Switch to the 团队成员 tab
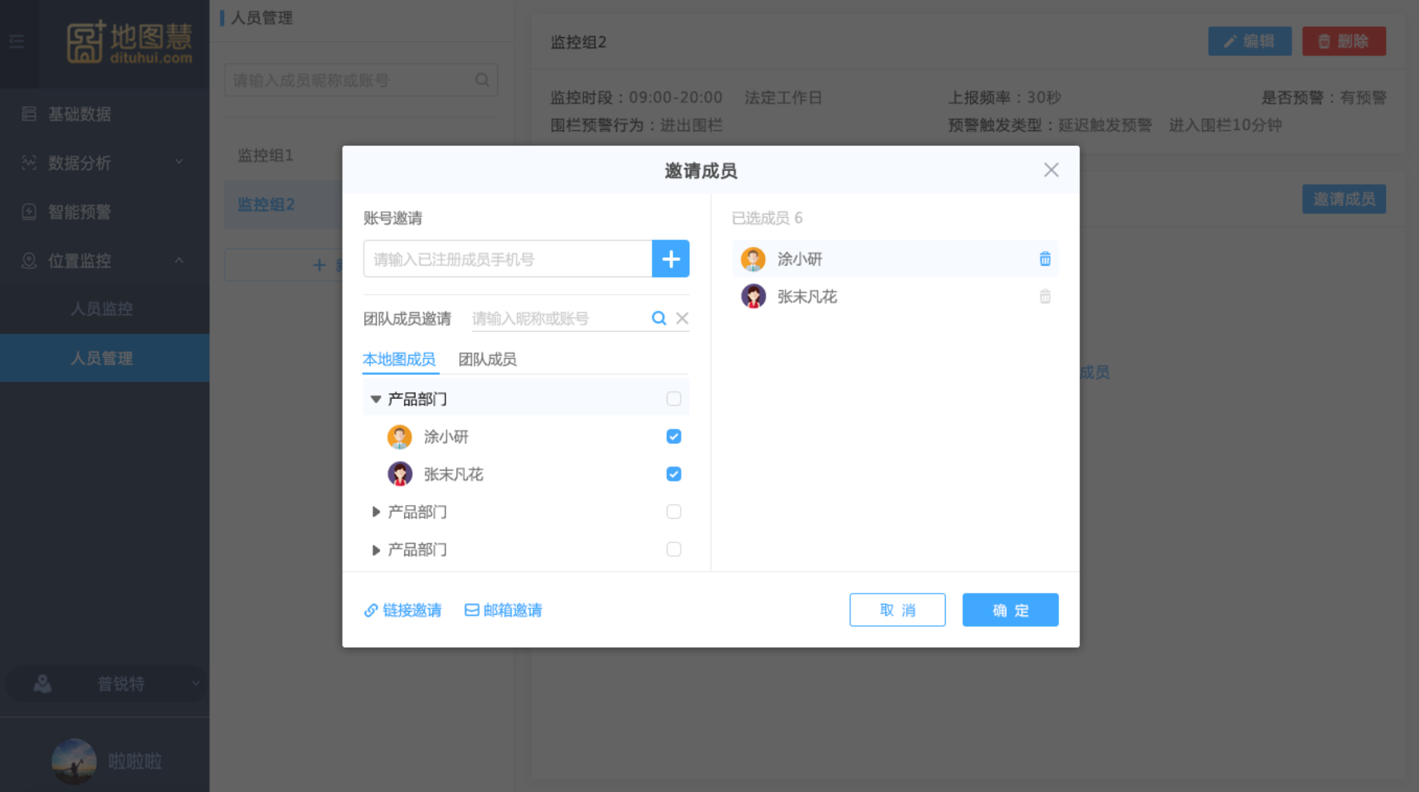 pyautogui.click(x=487, y=359)
